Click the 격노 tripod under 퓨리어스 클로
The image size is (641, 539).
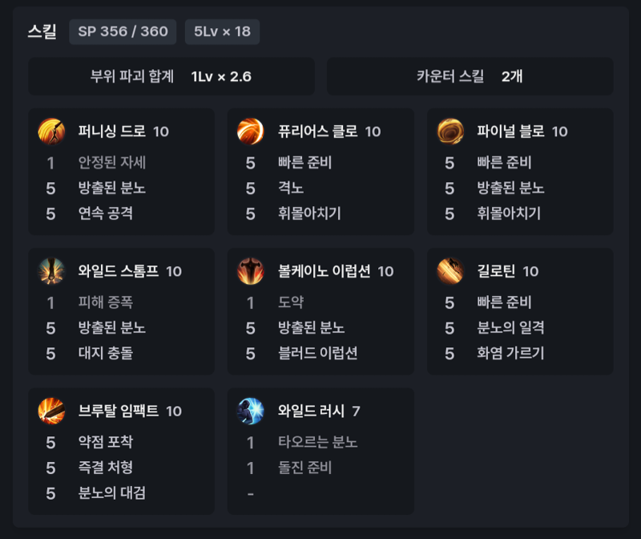[291, 188]
